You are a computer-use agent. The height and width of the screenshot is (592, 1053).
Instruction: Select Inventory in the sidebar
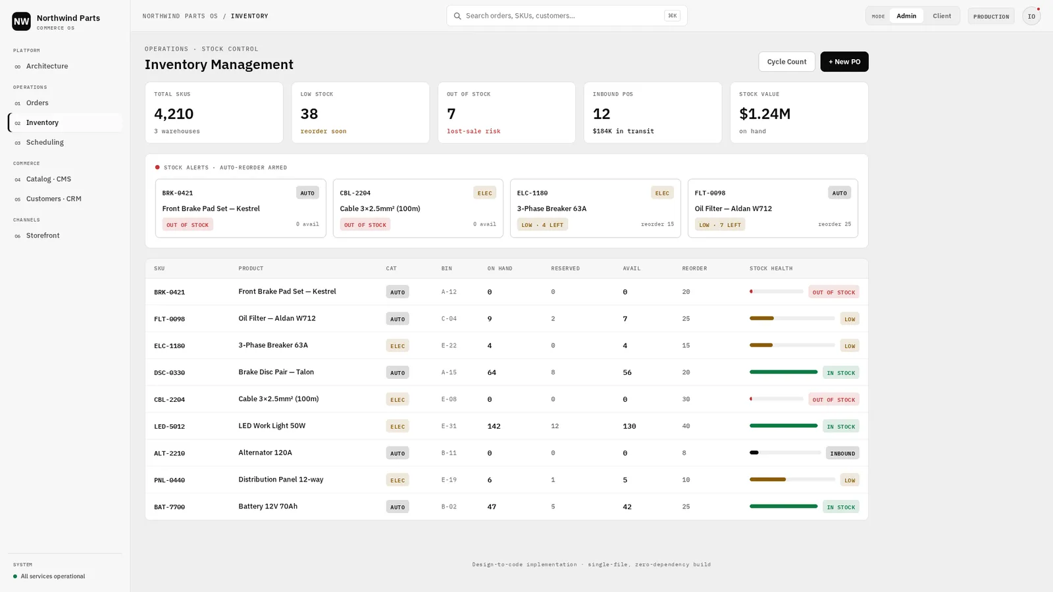pyautogui.click(x=64, y=122)
